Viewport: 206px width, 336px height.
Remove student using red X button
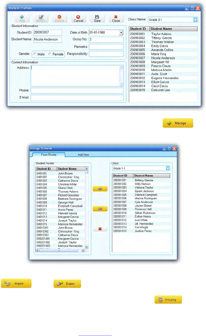coord(100,229)
